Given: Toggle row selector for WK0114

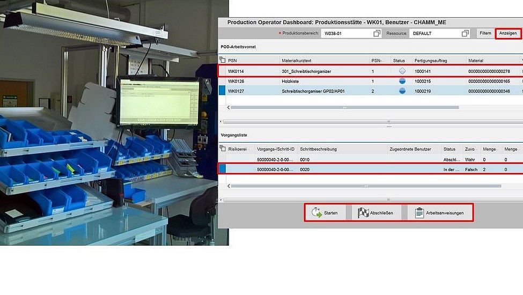Looking at the screenshot, I should pyautogui.click(x=222, y=71).
